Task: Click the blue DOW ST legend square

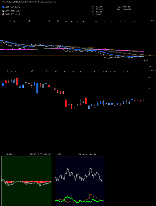Action: [3, 7]
